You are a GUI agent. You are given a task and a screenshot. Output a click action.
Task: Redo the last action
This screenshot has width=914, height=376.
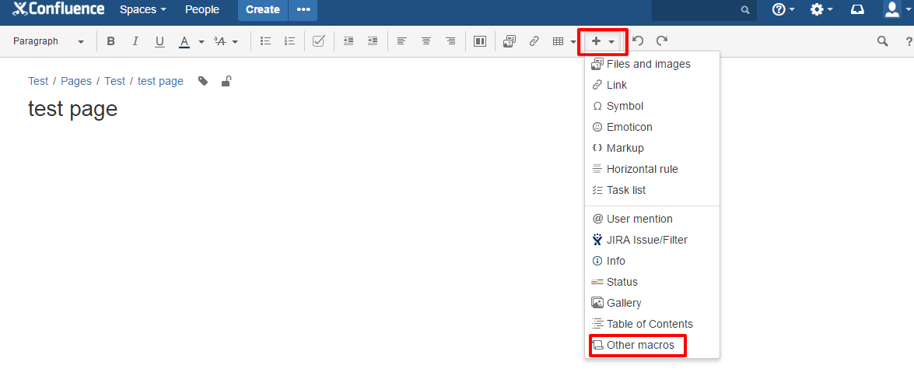point(662,40)
